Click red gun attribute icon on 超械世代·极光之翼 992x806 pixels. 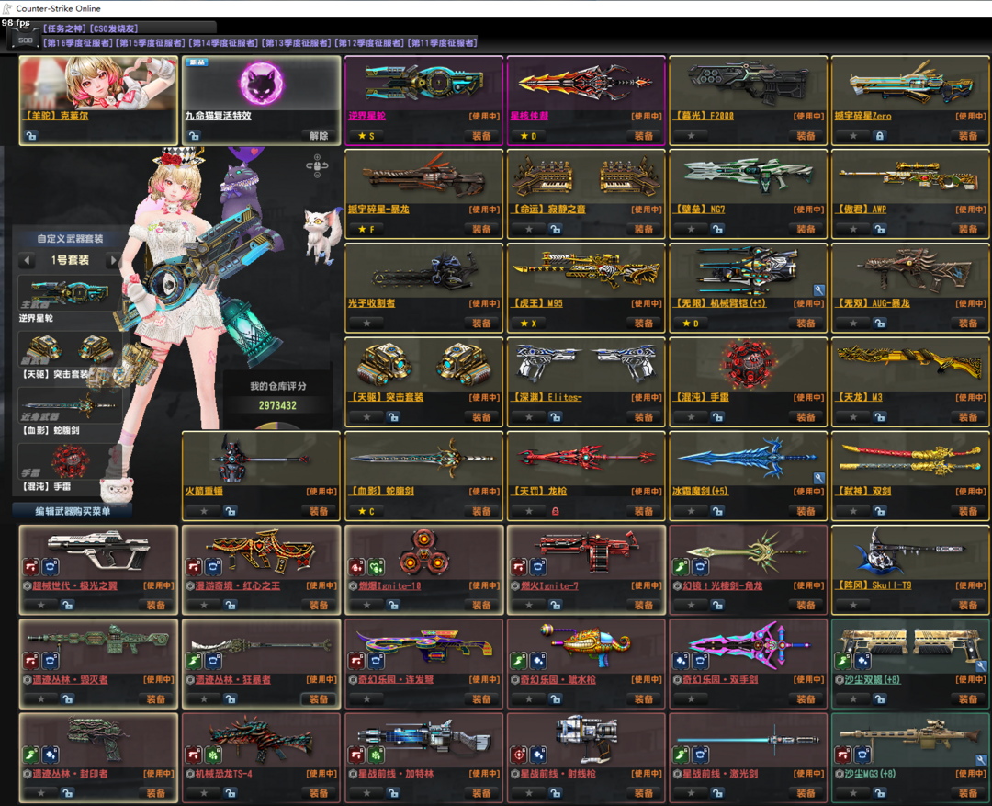pyautogui.click(x=31, y=567)
